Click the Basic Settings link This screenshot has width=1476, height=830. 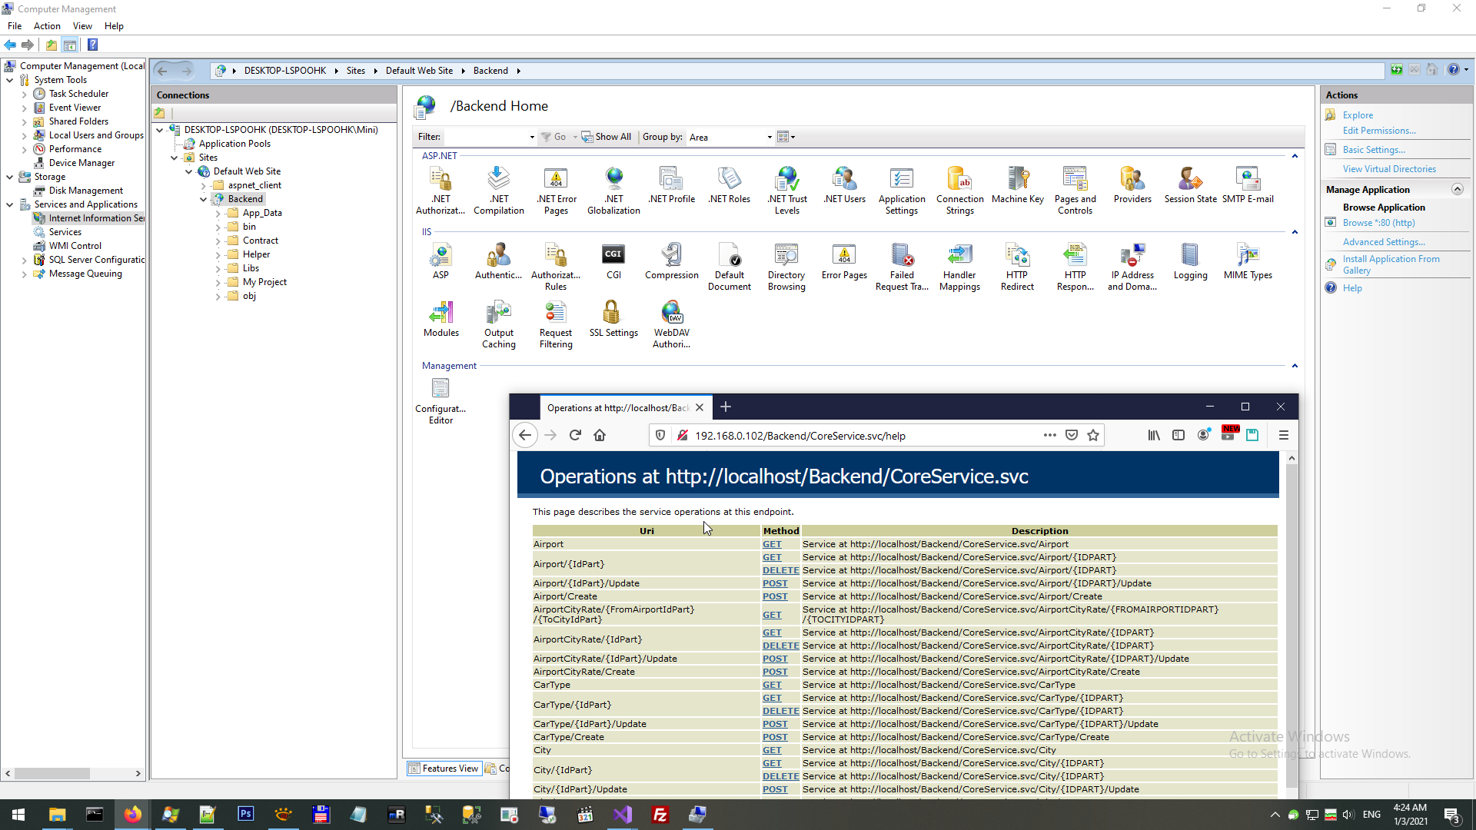tap(1373, 150)
